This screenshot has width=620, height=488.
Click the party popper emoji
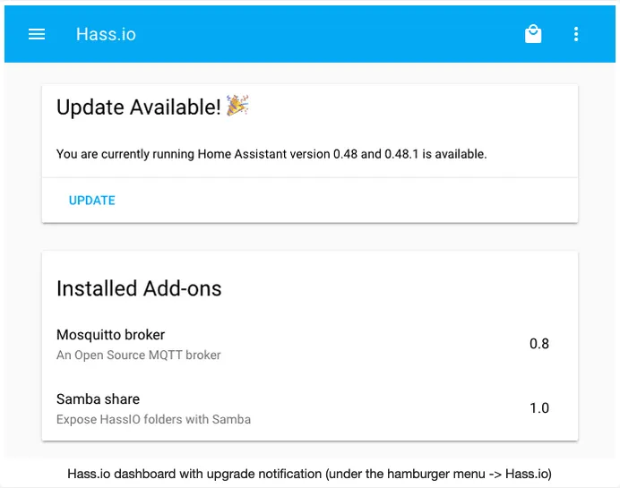coord(237,105)
